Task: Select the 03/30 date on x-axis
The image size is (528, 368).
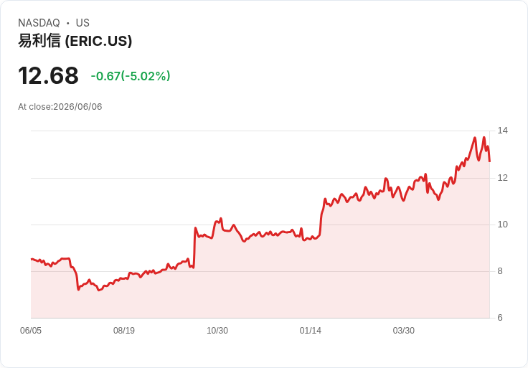Action: 403,330
